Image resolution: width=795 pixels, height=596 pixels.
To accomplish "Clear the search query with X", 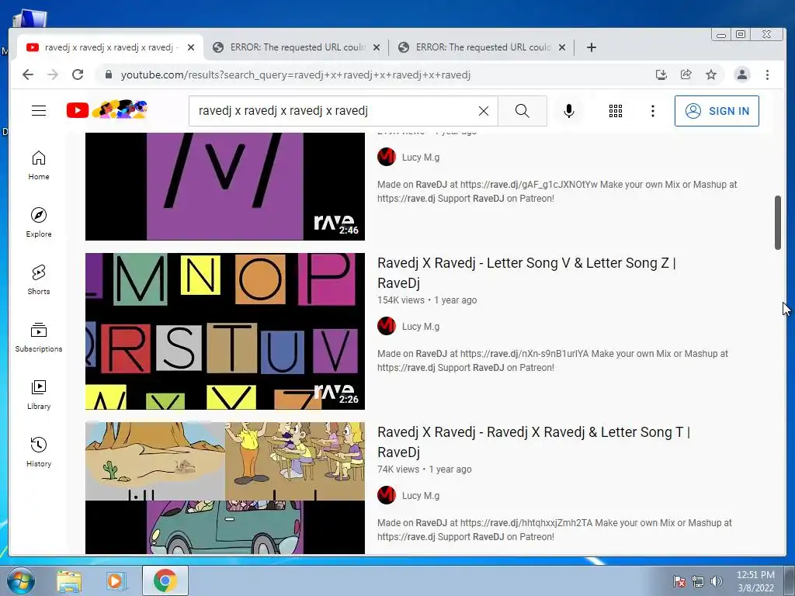I will [x=483, y=111].
